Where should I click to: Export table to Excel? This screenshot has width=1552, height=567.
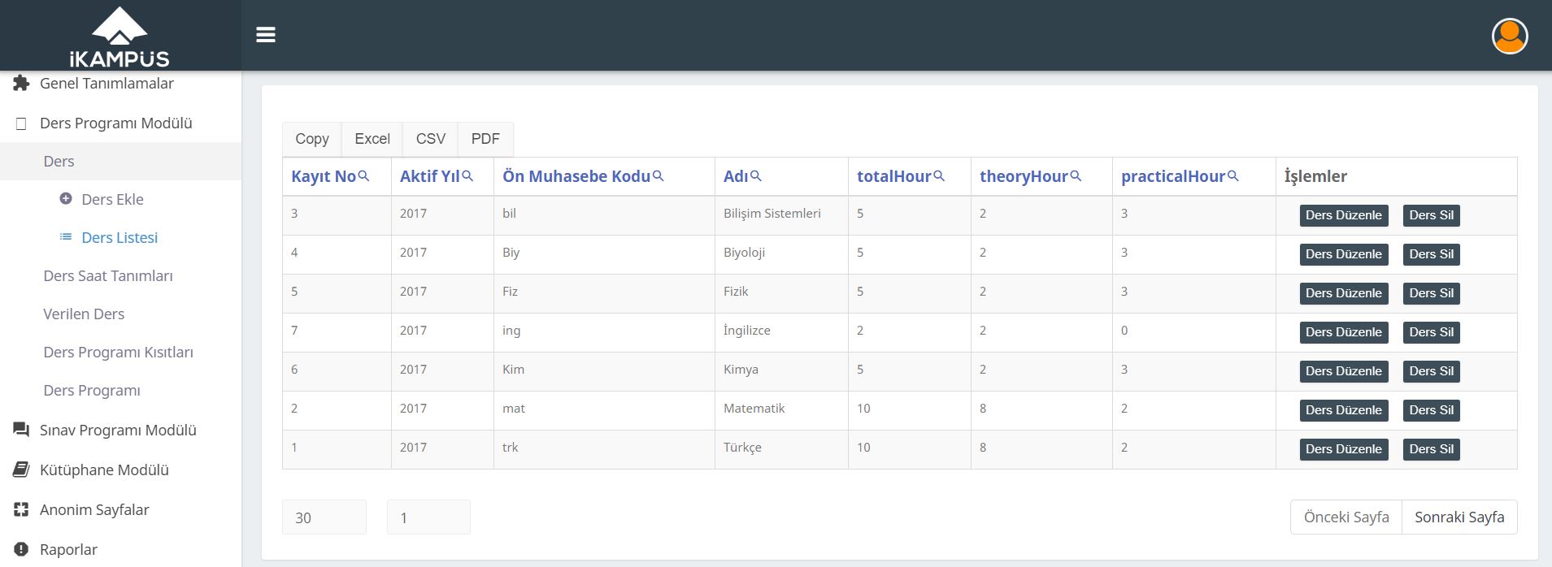click(x=372, y=139)
